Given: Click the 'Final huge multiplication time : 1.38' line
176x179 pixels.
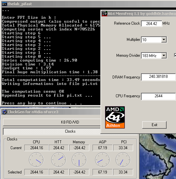Looking at the screenshot, I should pyautogui.click(x=50, y=72).
